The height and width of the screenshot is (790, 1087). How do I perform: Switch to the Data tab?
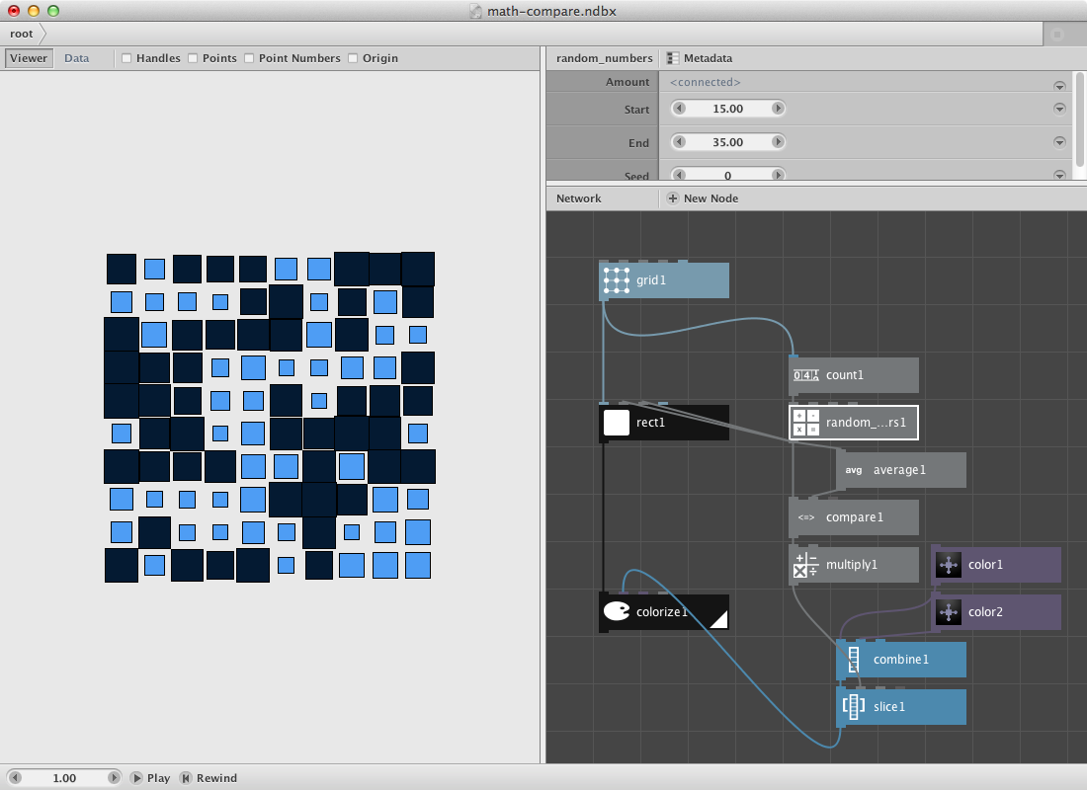click(76, 58)
